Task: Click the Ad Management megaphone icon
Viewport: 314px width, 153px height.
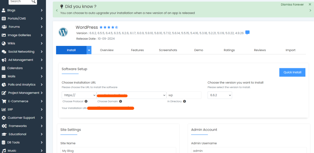Action: pos(4,60)
